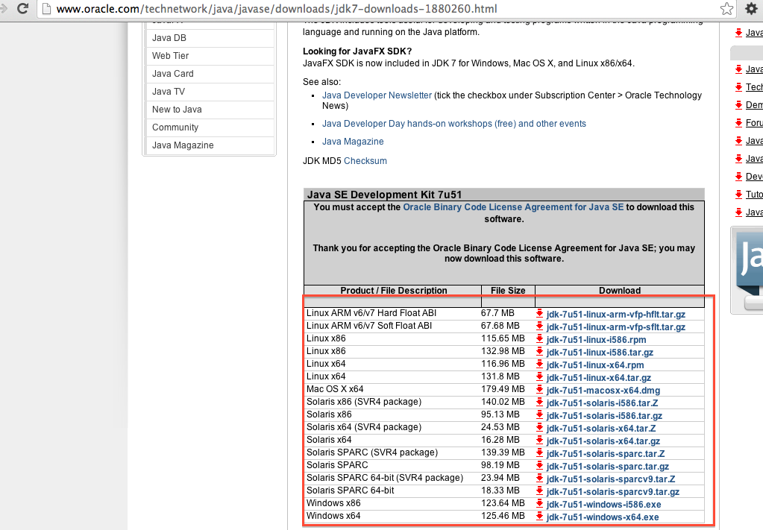Click the download arrow icon for jdk-7u51-linux-x64.rpm
Screen dimensions: 763x530
click(540, 365)
